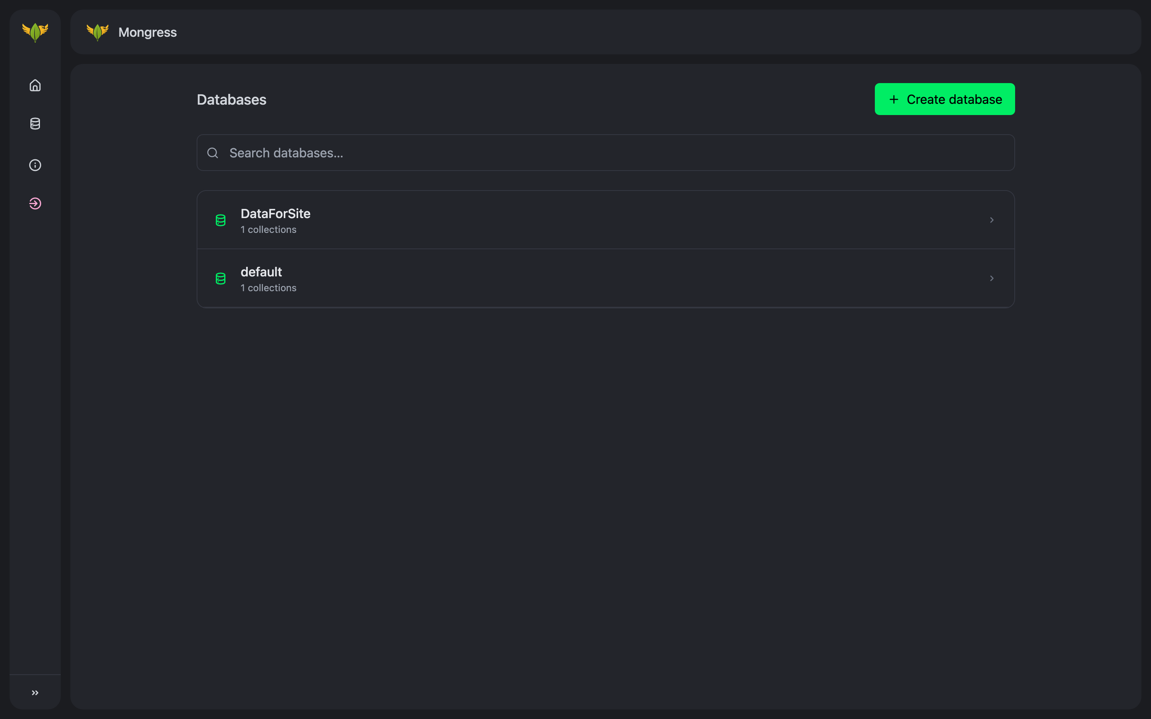The width and height of the screenshot is (1151, 719).
Task: Select the default database entry
Action: tap(571, 279)
